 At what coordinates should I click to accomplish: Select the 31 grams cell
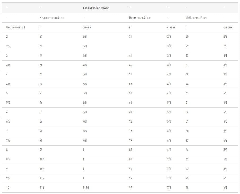130,37
